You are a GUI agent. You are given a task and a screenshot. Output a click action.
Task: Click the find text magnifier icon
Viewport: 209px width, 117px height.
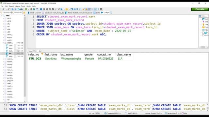[77, 9]
